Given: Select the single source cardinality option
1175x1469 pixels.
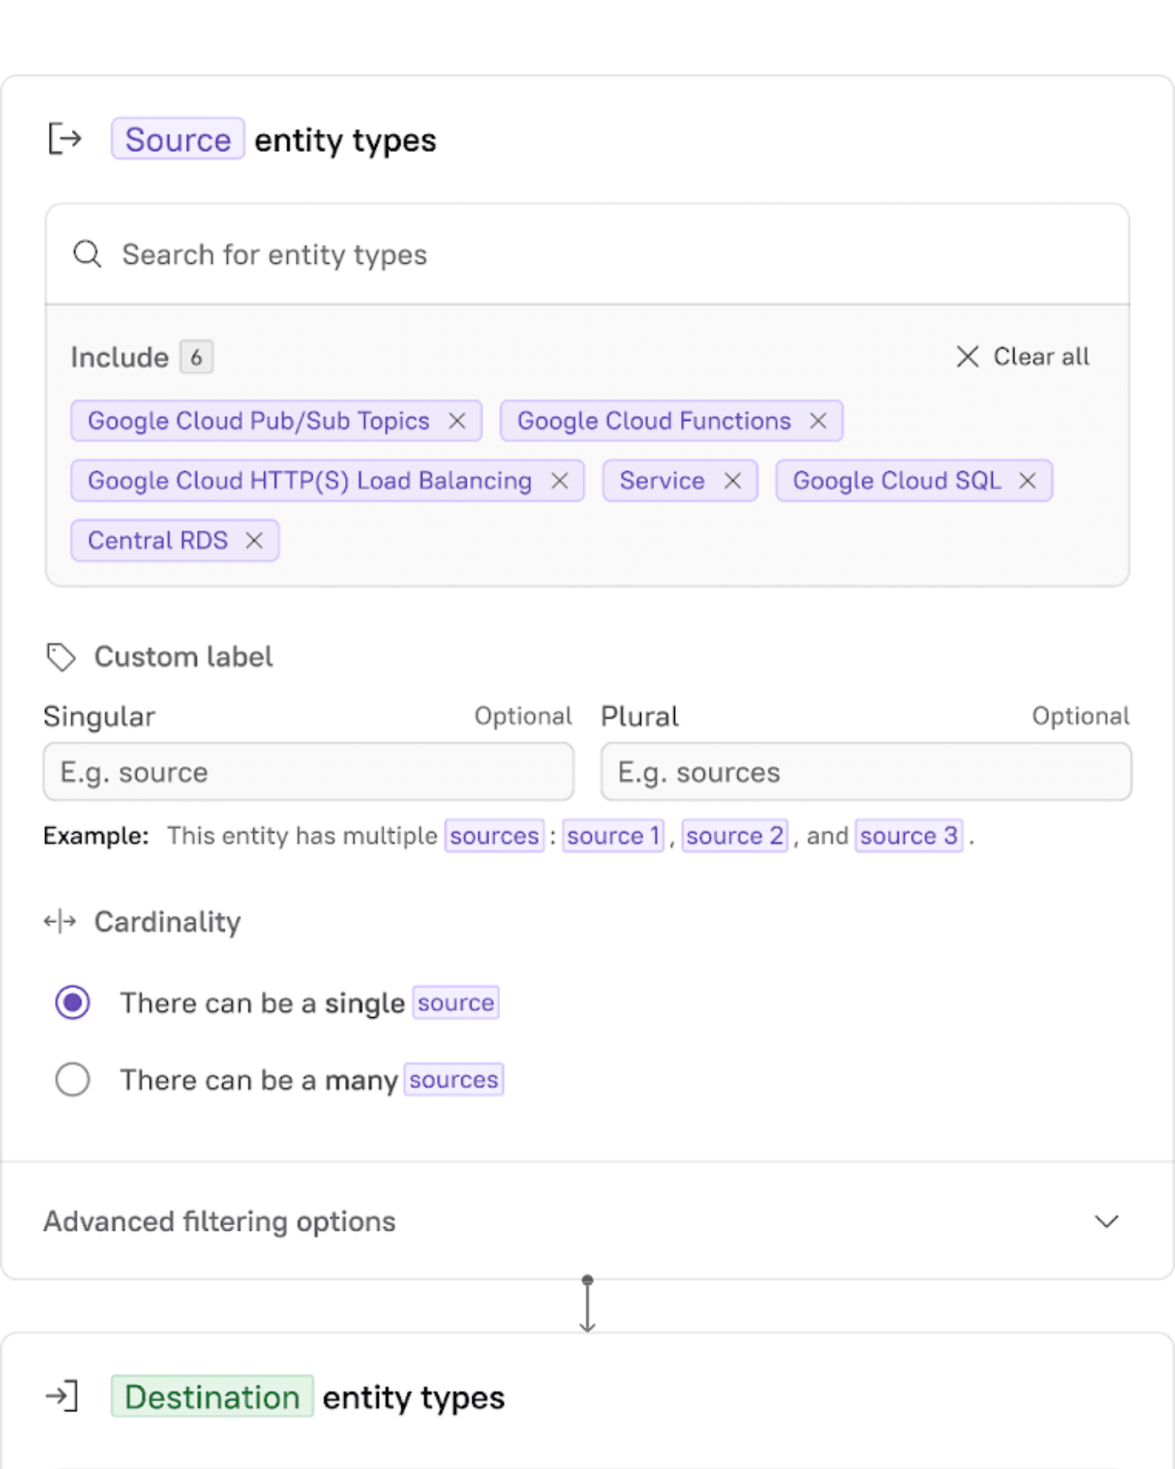Looking at the screenshot, I should coord(73,1003).
